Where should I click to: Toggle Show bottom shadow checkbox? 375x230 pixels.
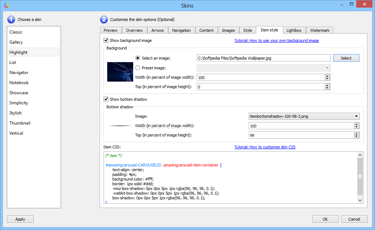(106, 99)
